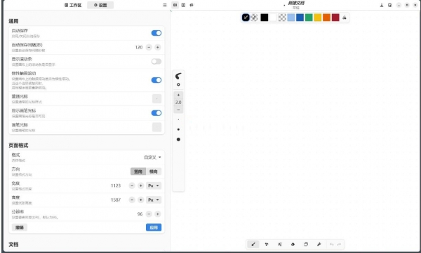Enable the 显示滚动条 switch
The image size is (421, 253).
click(x=156, y=62)
